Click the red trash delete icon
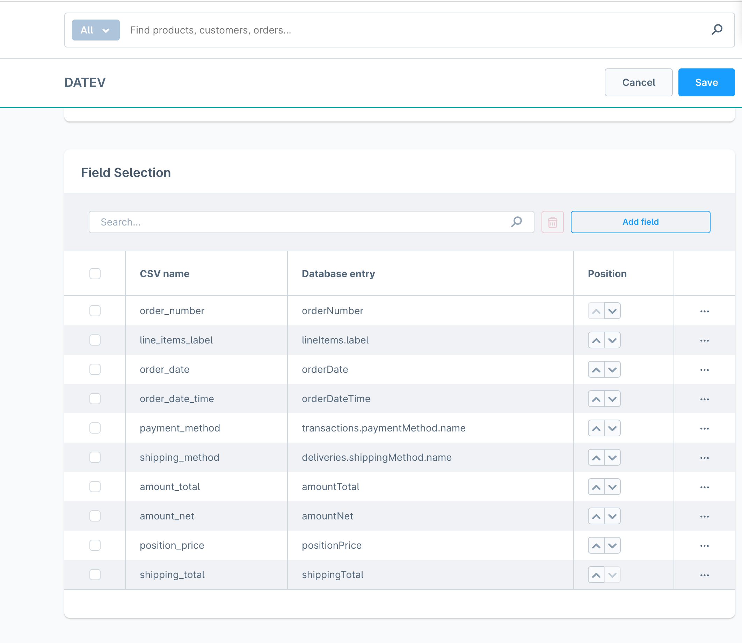 click(552, 222)
